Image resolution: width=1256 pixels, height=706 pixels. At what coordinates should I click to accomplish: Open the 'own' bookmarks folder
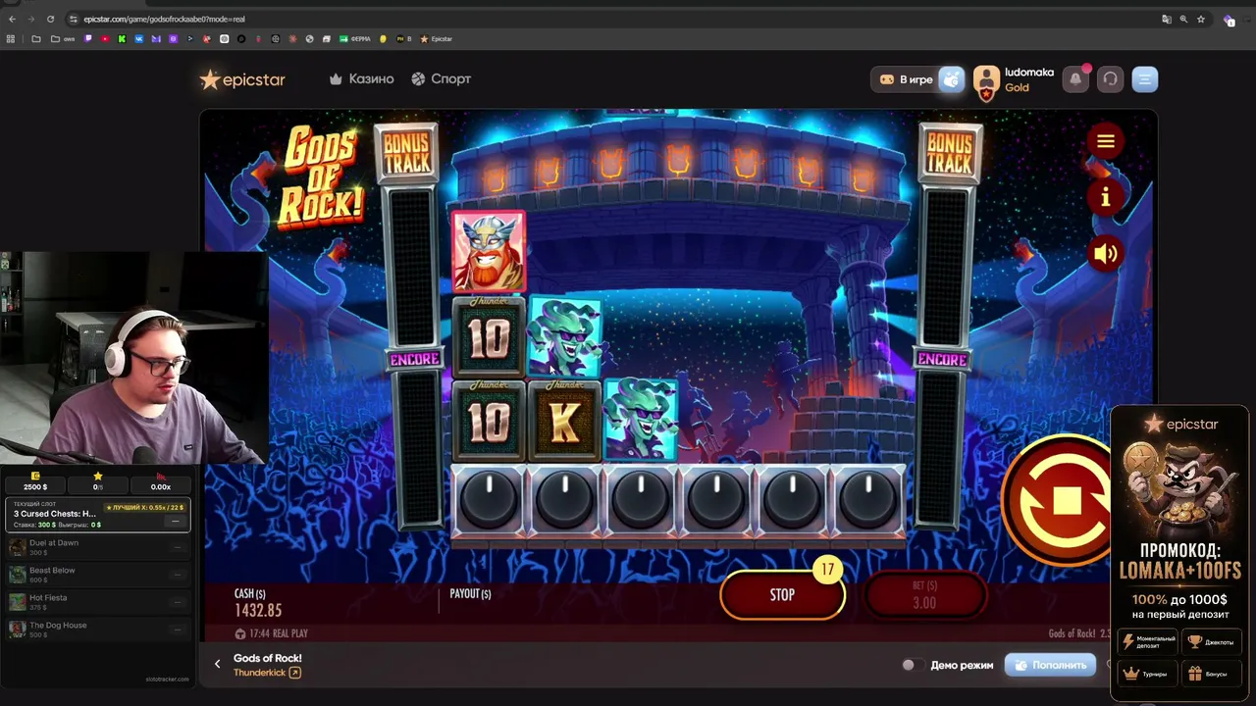(x=62, y=39)
